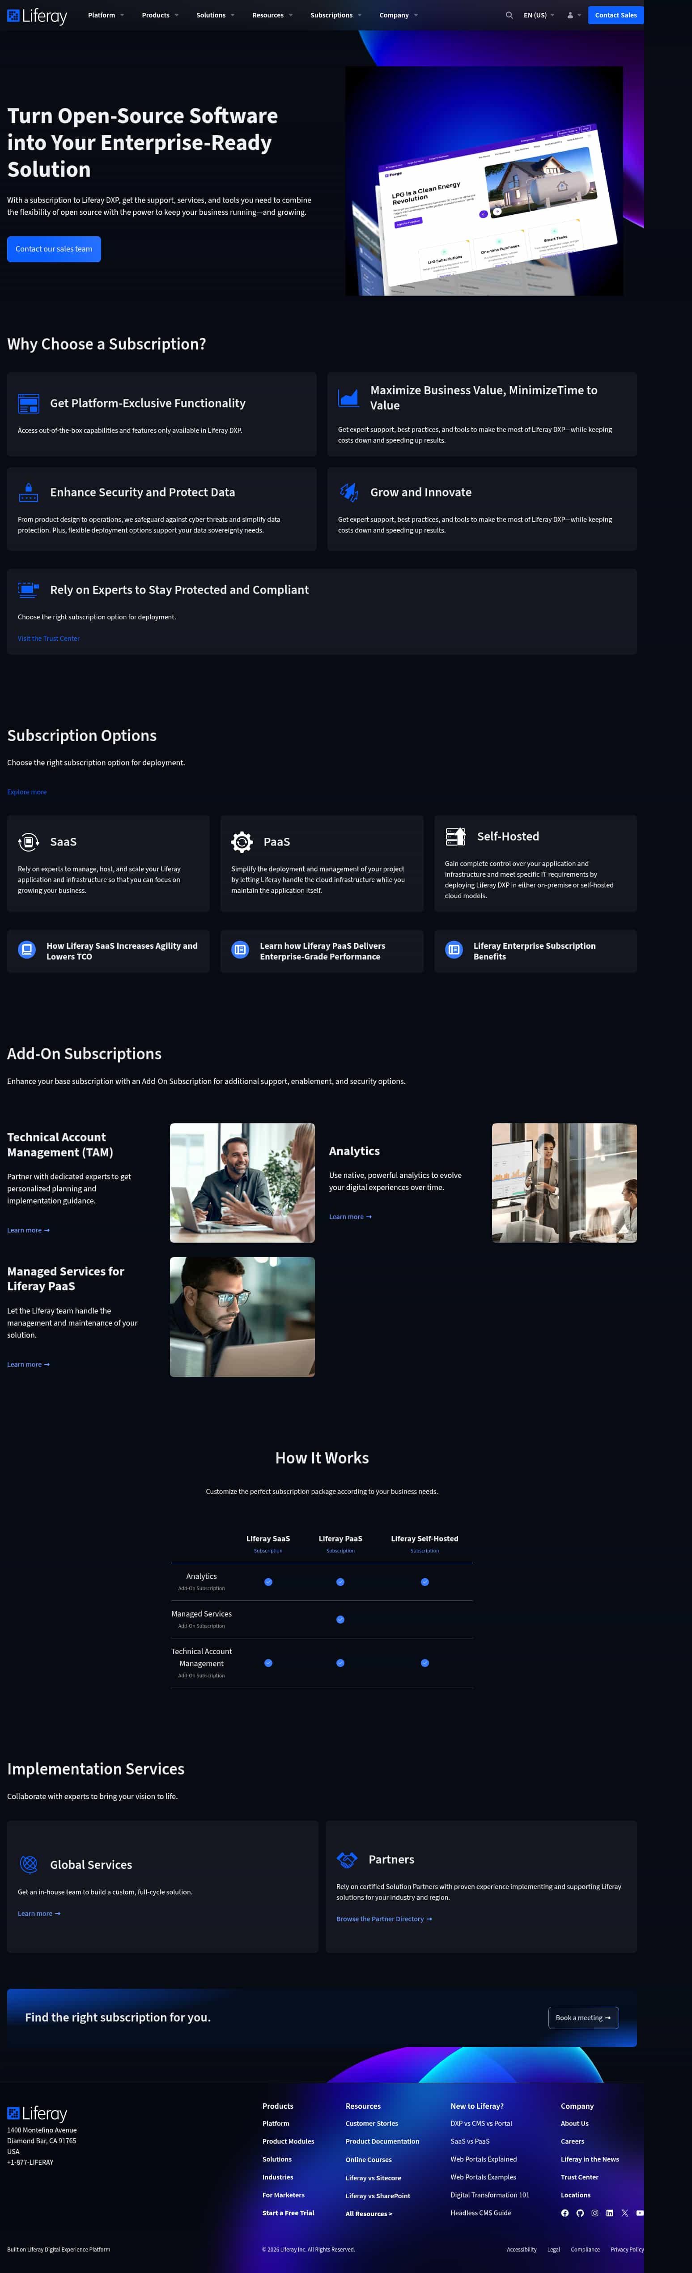
Task: Open Liferay's YouTube icon in footer
Action: coord(640,2213)
